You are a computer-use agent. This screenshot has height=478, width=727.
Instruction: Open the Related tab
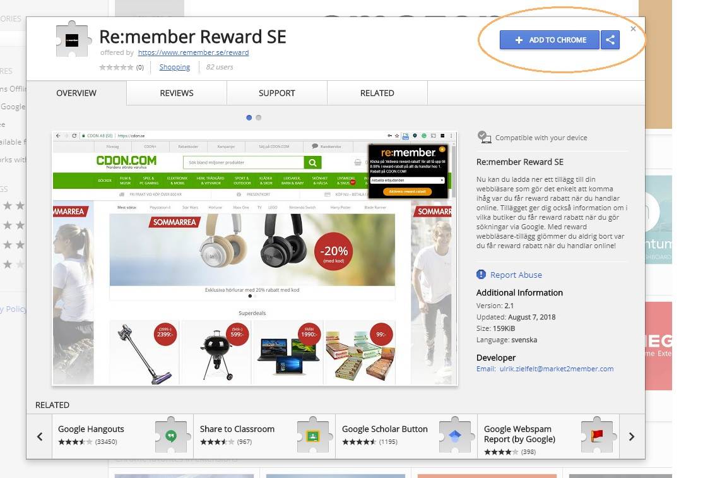click(377, 93)
